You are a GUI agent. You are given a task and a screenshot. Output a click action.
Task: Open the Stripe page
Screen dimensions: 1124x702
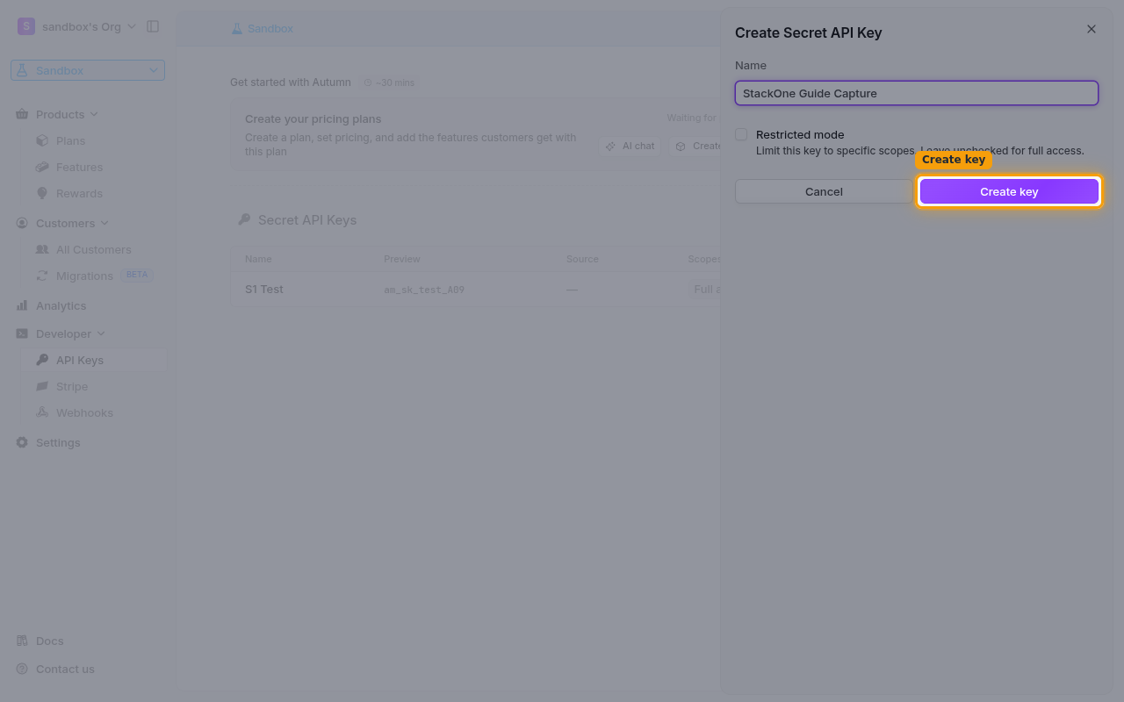click(72, 386)
